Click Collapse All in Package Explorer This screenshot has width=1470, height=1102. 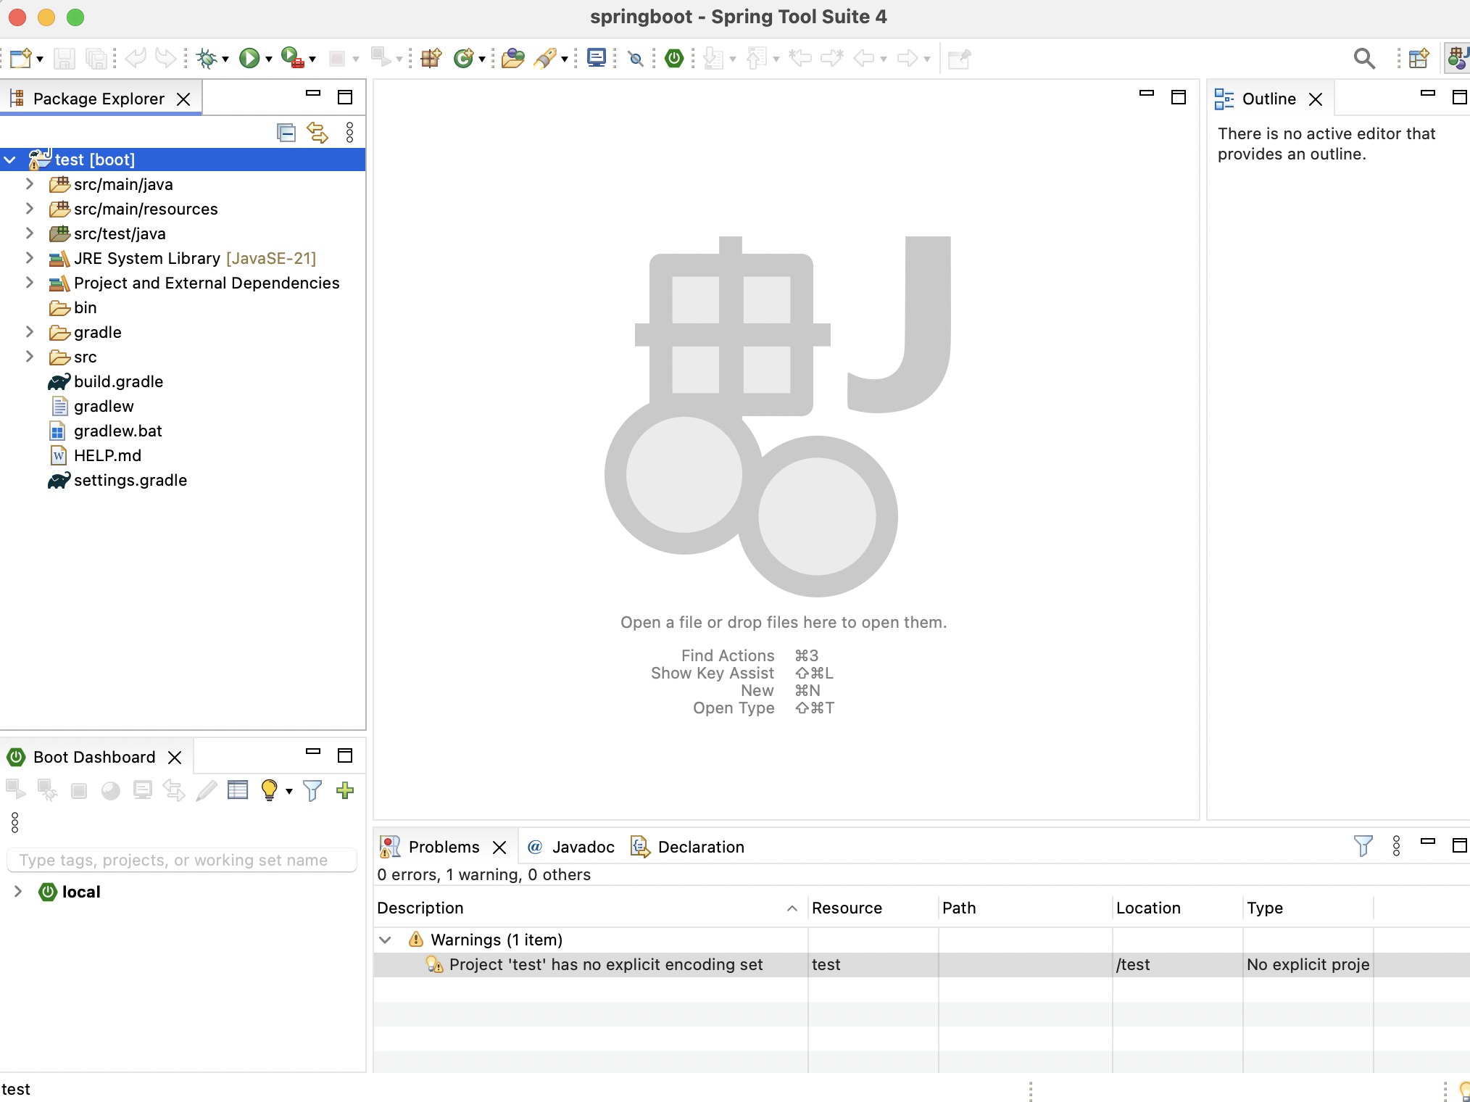tap(286, 133)
